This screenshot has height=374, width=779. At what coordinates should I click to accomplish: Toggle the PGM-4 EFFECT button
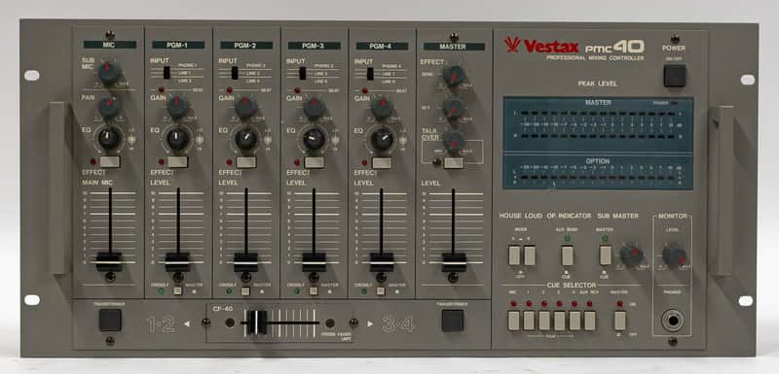pyautogui.click(x=382, y=162)
